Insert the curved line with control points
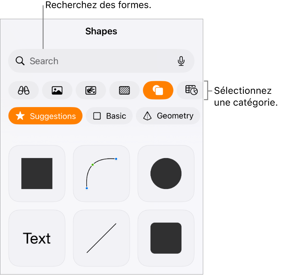The height and width of the screenshot is (275, 282). tap(101, 173)
